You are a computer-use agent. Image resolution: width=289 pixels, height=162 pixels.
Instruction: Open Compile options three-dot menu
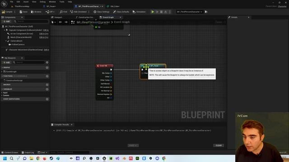coord(15,12)
